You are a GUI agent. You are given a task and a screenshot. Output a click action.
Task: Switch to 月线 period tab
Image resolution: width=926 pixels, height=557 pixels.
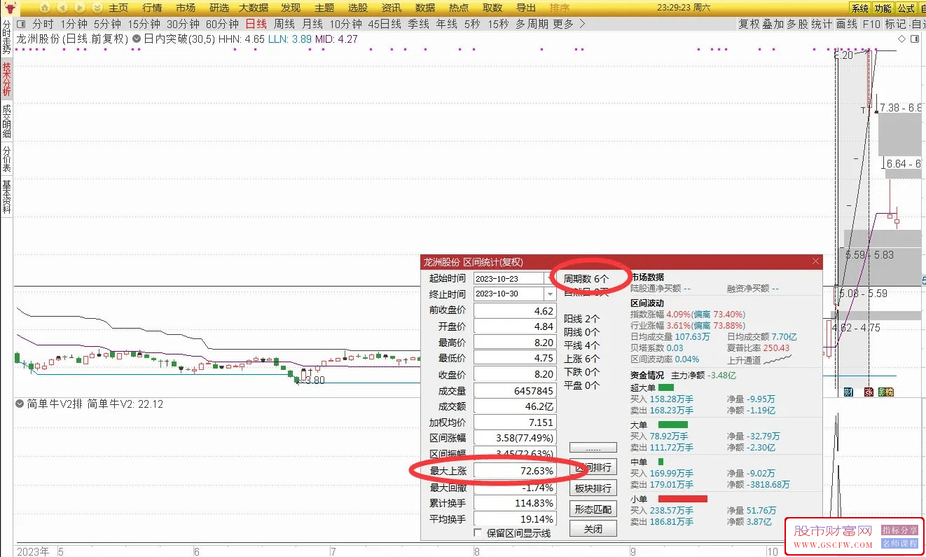[x=312, y=24]
